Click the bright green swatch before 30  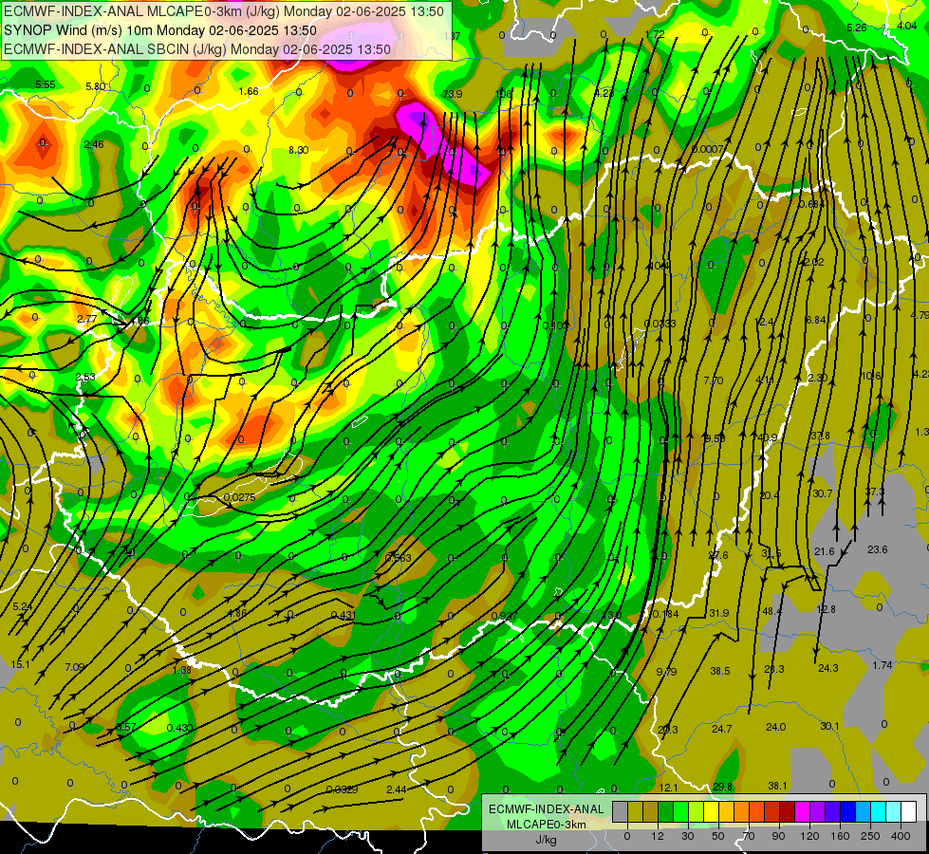(x=681, y=812)
